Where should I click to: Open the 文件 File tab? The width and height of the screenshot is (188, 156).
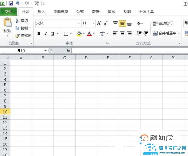coord(8,12)
